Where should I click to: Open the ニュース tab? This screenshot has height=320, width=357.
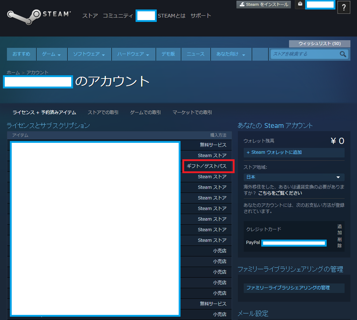click(195, 54)
